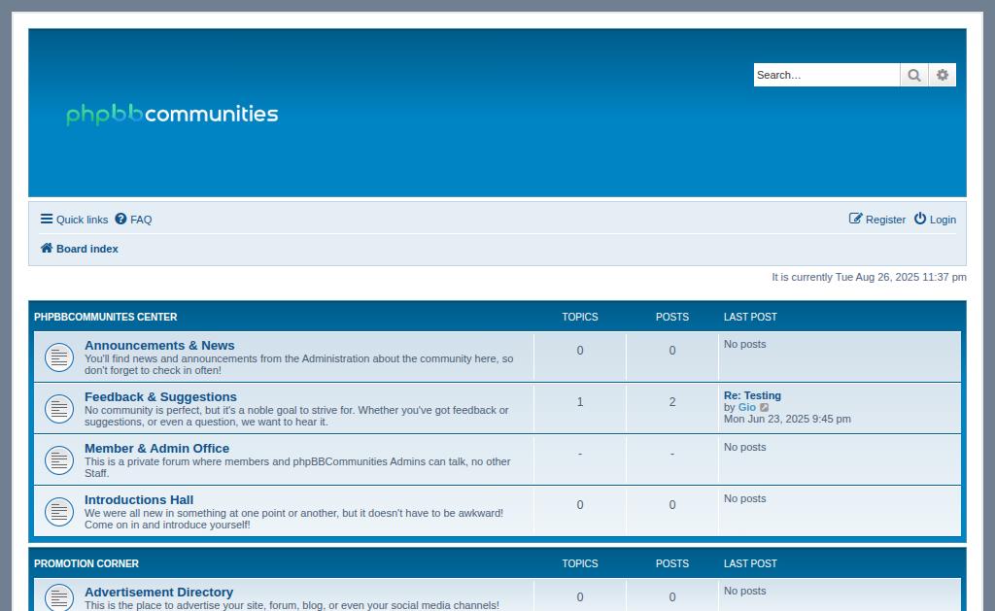This screenshot has width=995, height=611.
Task: Navigate to Board index breadcrumb
Action: tap(86, 249)
